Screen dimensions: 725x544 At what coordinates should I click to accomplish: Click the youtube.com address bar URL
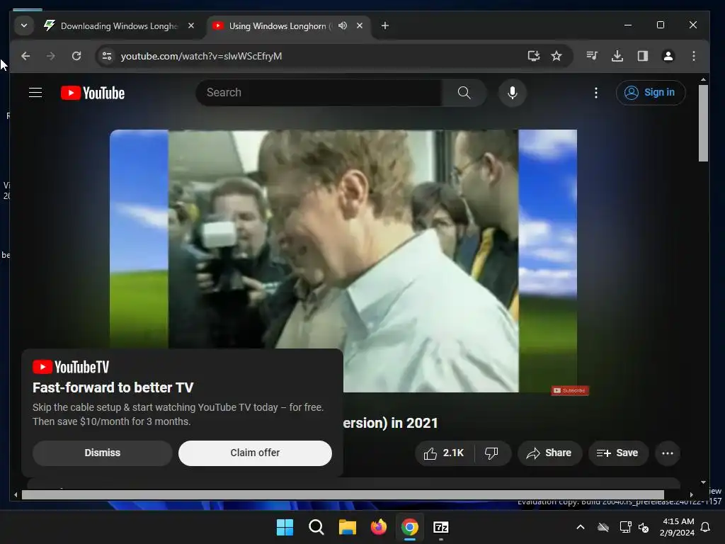click(x=201, y=56)
